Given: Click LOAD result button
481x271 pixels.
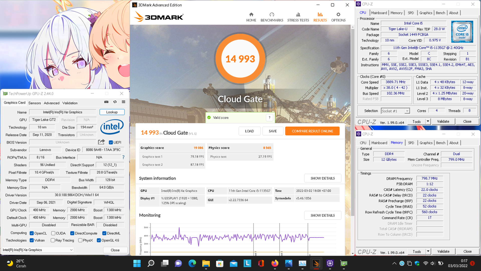Looking at the screenshot, I should tap(249, 131).
